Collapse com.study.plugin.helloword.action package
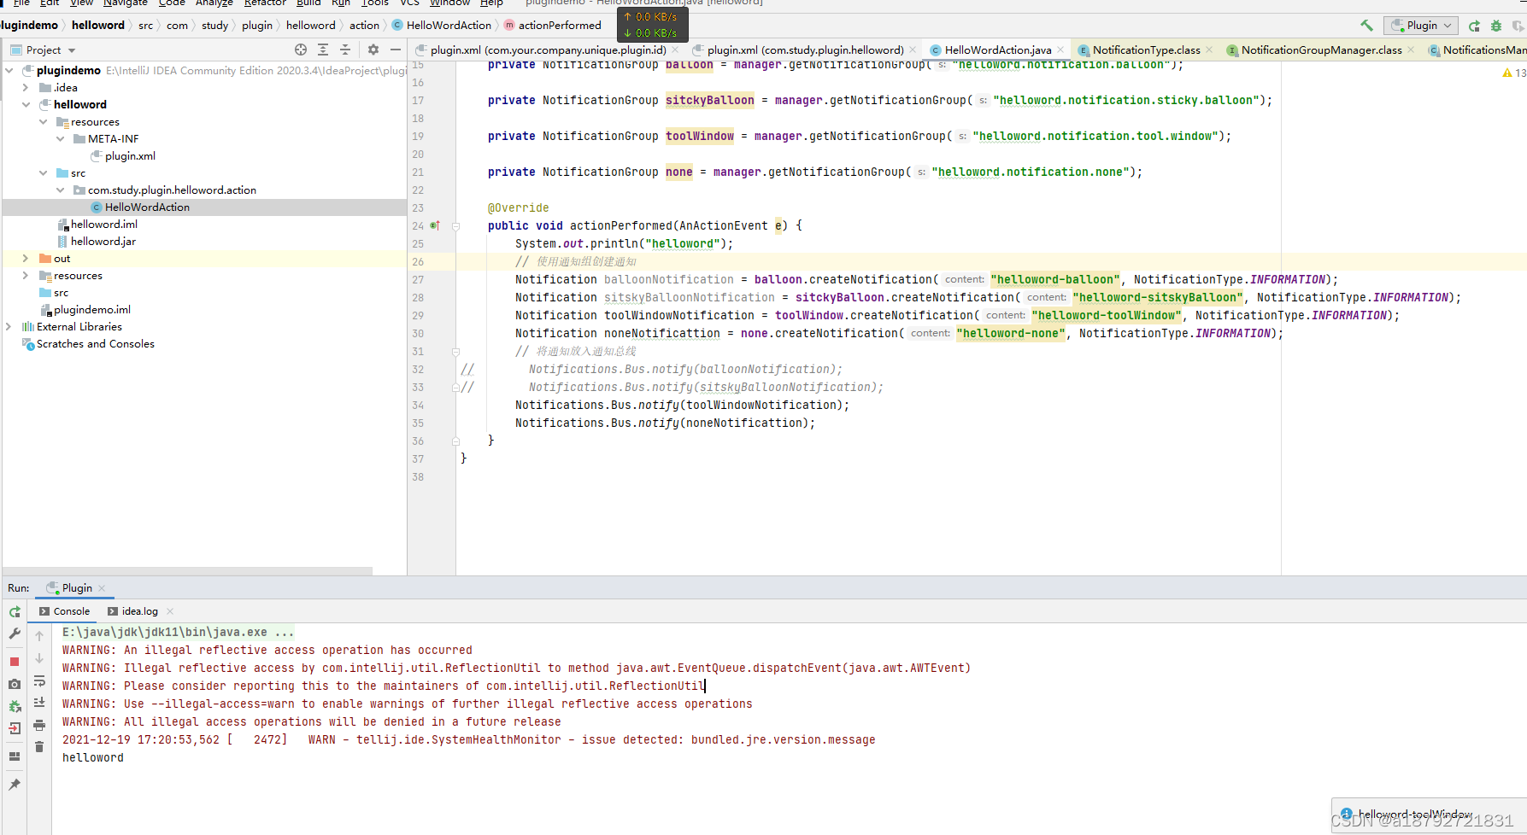 point(60,190)
